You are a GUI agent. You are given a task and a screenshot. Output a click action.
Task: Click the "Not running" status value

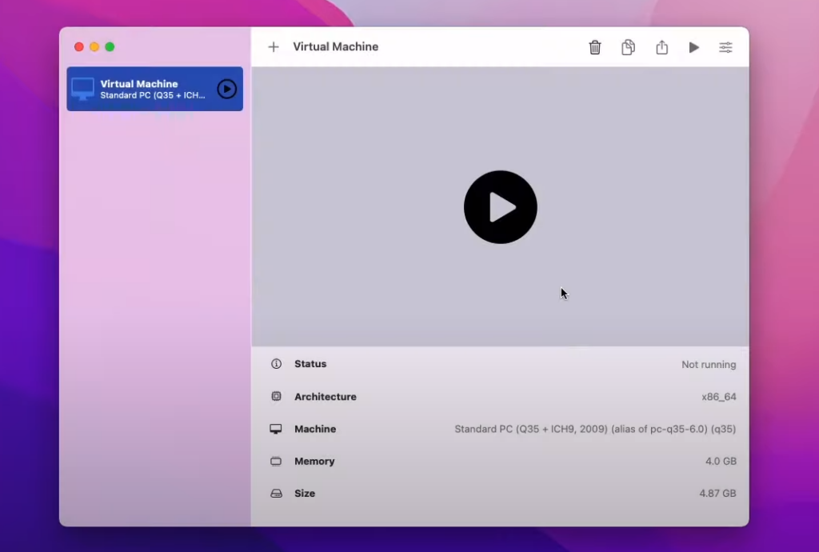click(709, 365)
